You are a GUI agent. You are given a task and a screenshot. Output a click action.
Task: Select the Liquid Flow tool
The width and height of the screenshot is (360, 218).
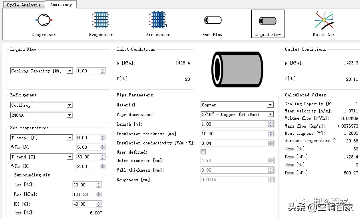[268, 24]
